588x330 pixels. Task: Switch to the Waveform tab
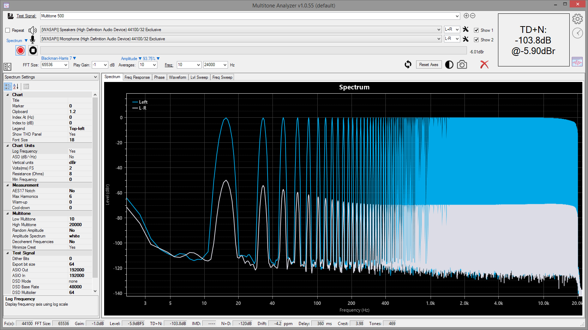coord(178,77)
